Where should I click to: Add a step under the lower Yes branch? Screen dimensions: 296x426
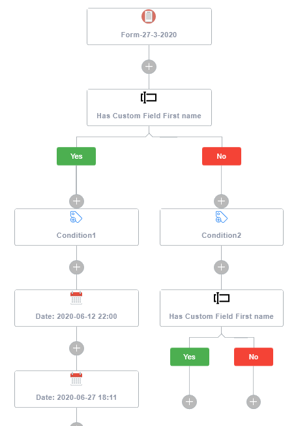click(x=189, y=402)
